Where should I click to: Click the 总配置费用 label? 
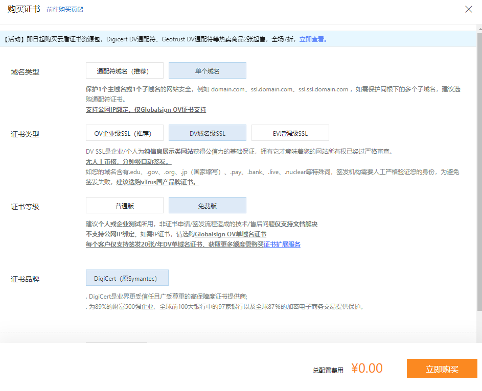328,371
